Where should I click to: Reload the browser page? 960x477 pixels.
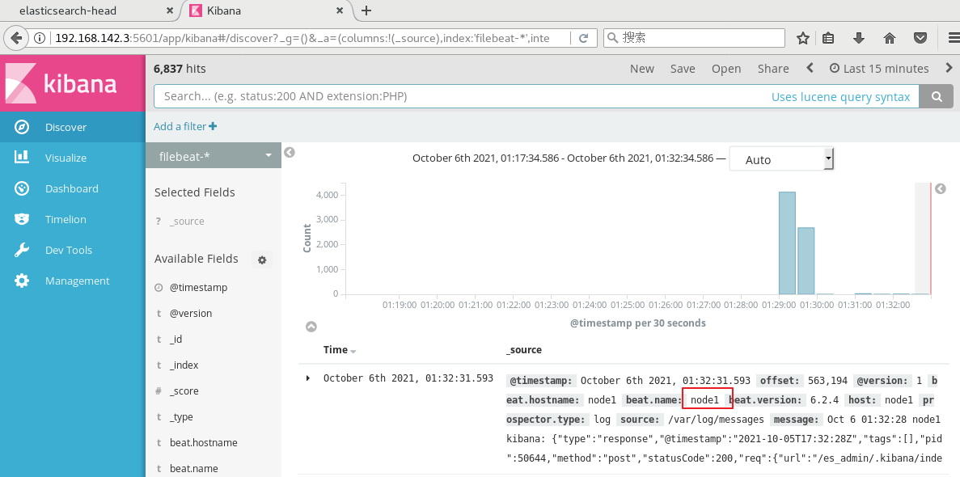(583, 38)
